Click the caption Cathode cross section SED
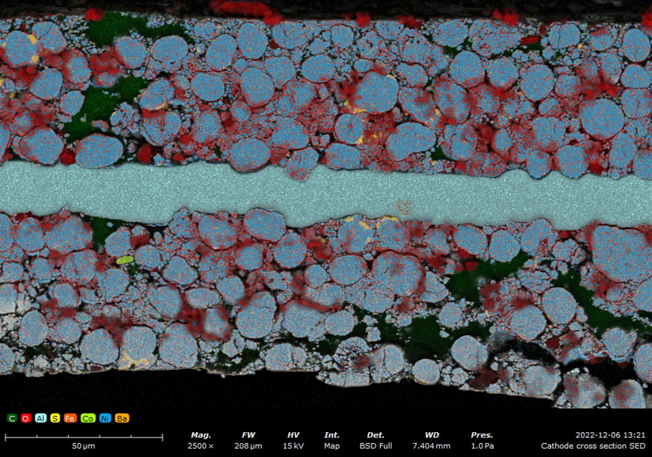Viewport: 652px width, 457px height. (x=593, y=446)
